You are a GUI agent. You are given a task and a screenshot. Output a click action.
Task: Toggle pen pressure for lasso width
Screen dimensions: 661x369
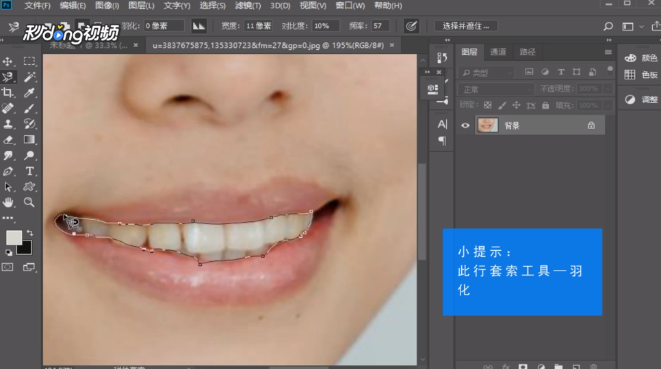411,26
